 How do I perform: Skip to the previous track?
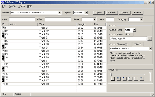click(x=130, y=79)
